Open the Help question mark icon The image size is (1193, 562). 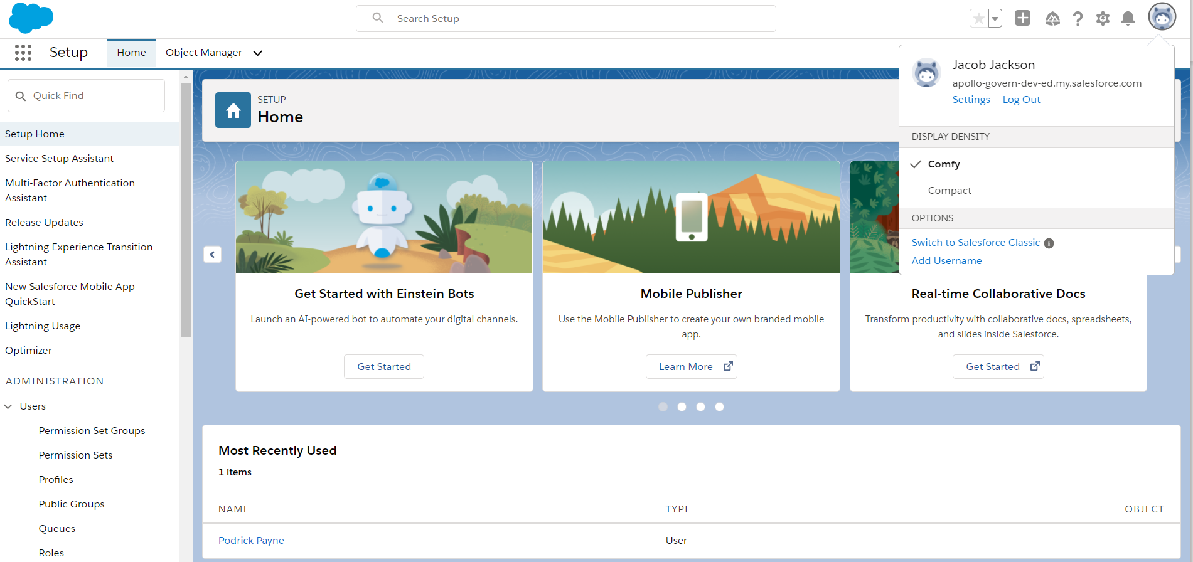pyautogui.click(x=1078, y=19)
